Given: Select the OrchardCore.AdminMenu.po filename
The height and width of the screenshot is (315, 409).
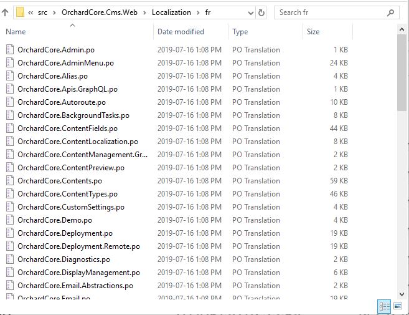Looking at the screenshot, I should 66,63.
